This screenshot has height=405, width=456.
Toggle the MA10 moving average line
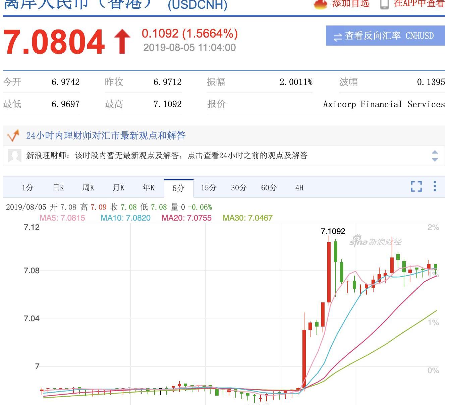point(125,218)
